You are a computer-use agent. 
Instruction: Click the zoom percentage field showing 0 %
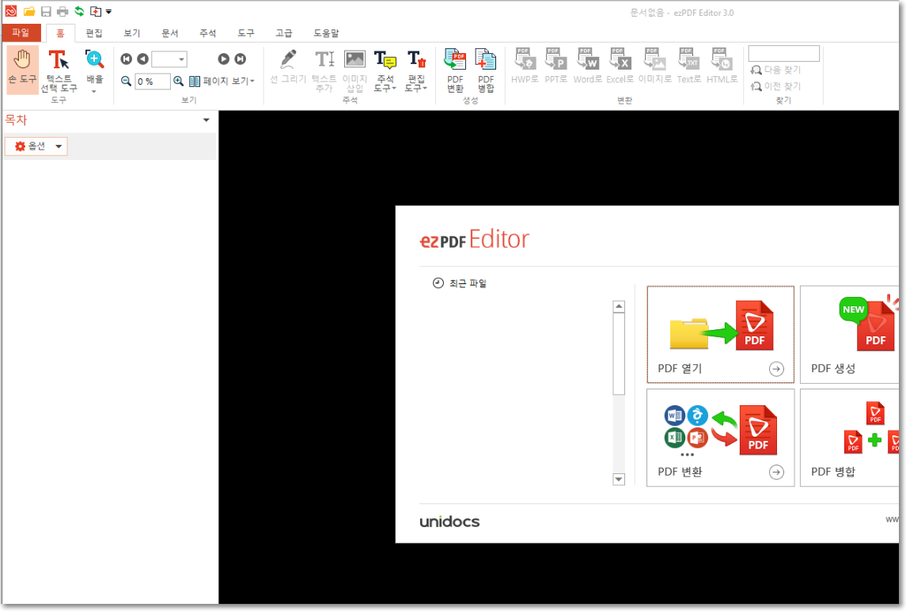coord(153,82)
